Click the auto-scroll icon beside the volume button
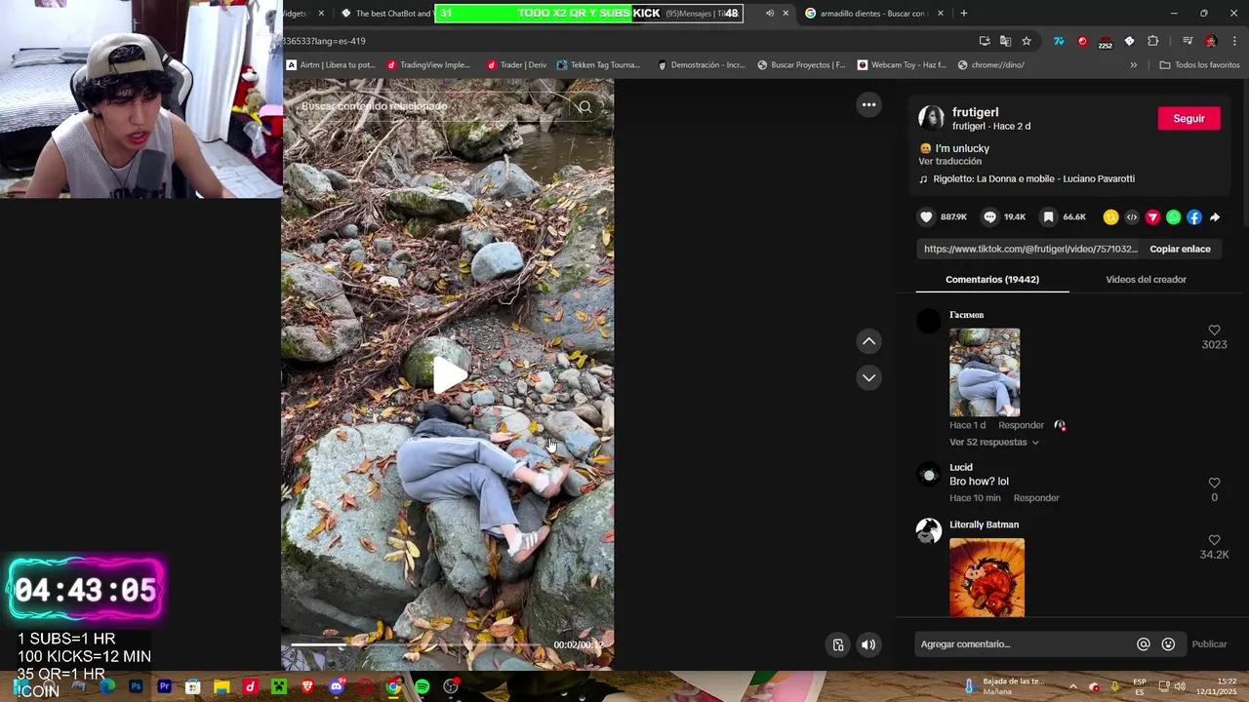 point(837,644)
